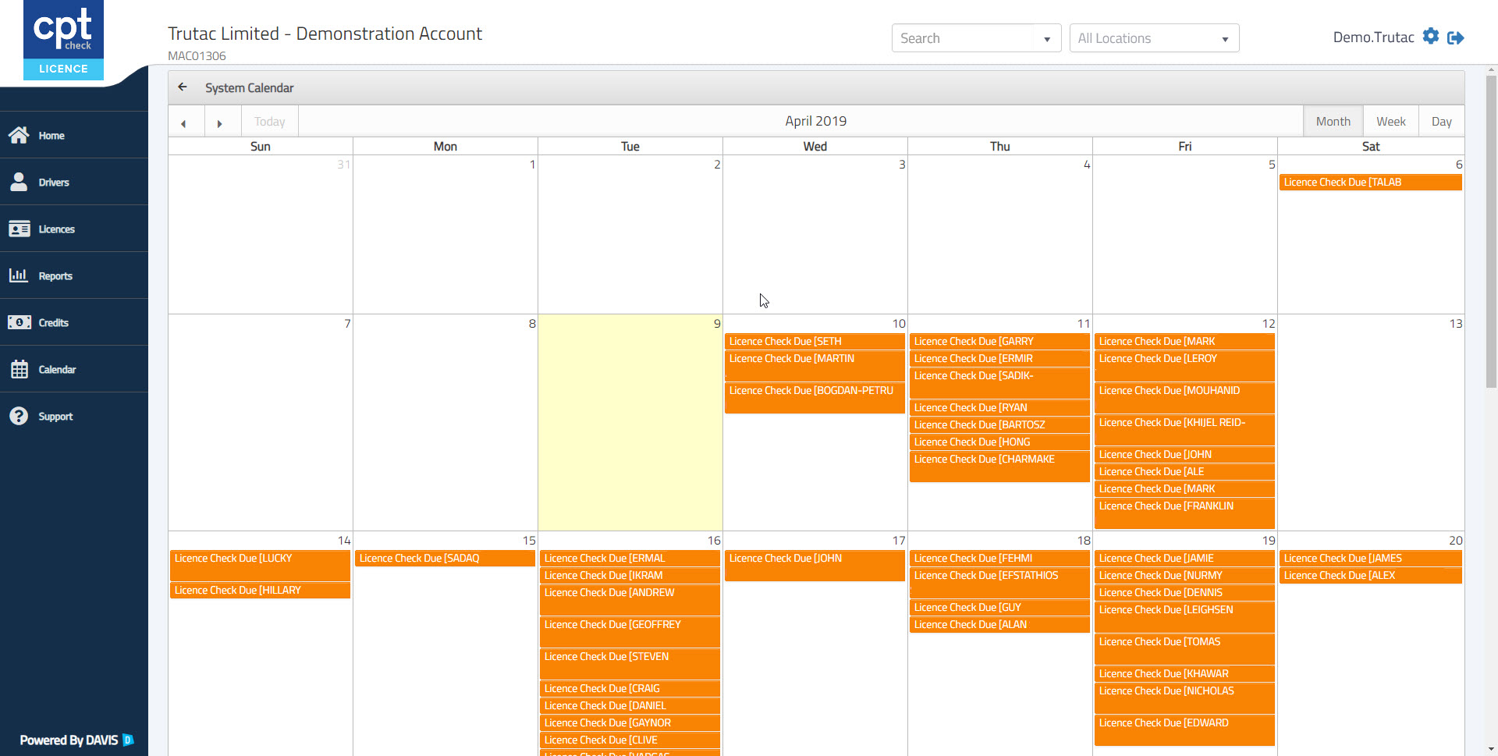
Task: Open the Drivers section icon
Action: (19, 182)
